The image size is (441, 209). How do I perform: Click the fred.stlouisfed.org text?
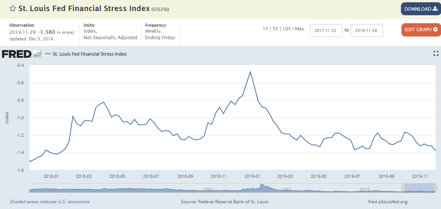(388, 202)
